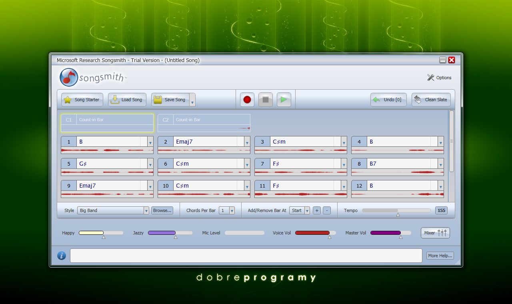Viewport: 512px width, 304px height.
Task: Open Add/Remove Bar At Start dropdown
Action: 300,210
